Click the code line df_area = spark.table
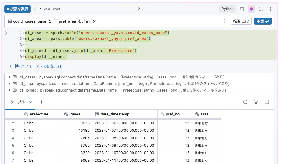This screenshot has height=164, width=282. tap(88, 39)
